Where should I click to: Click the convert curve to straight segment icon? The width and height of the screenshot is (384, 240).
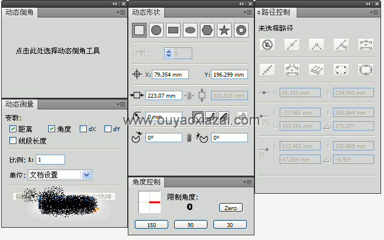click(366, 44)
